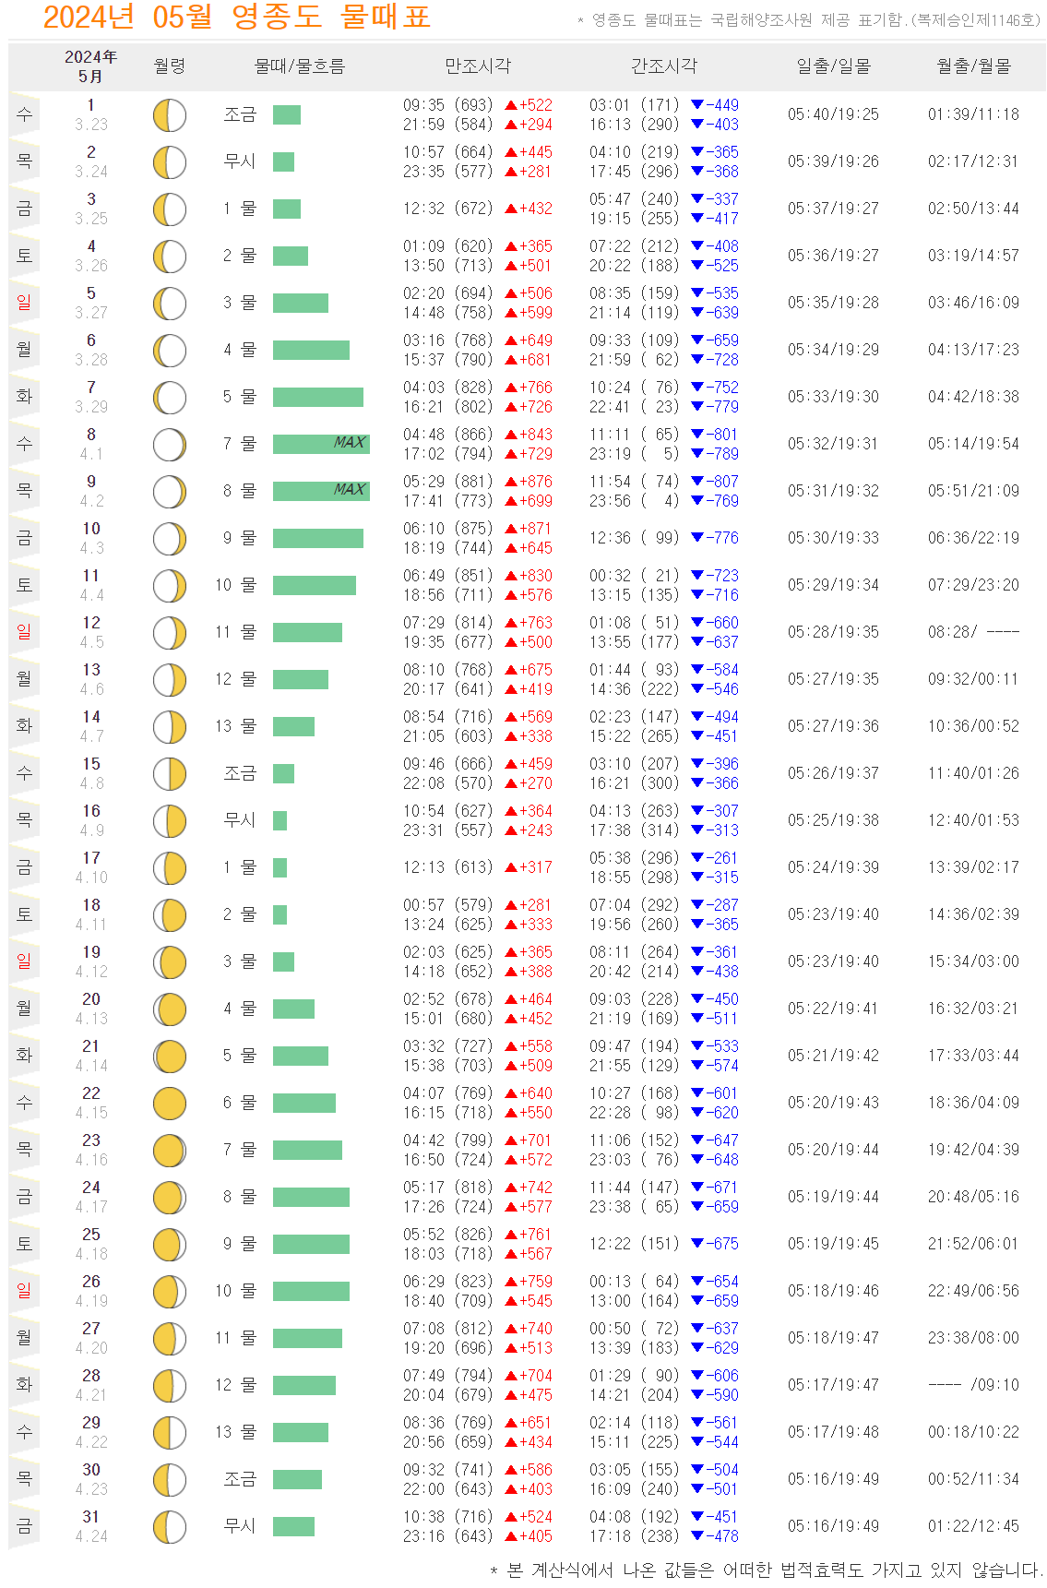Click the 2024年 5月 header cell
The image size is (1047, 1588).
pos(90,66)
